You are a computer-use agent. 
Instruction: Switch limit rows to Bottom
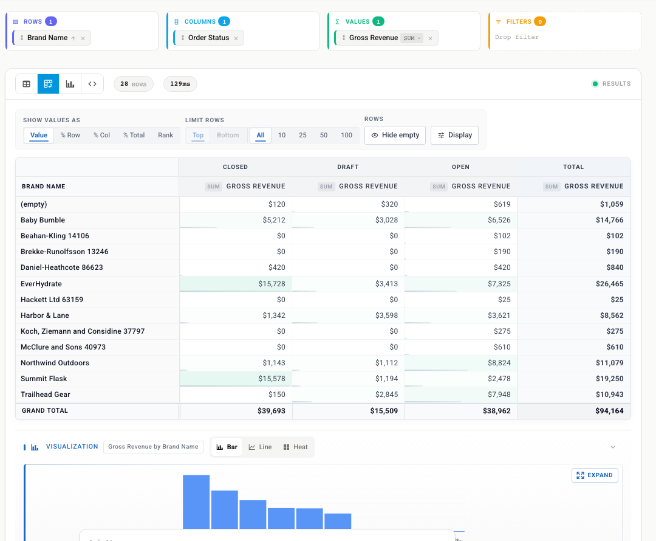[x=228, y=135]
